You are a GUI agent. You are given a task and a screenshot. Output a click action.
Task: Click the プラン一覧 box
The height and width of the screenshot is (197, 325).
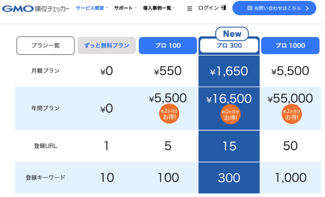click(45, 46)
